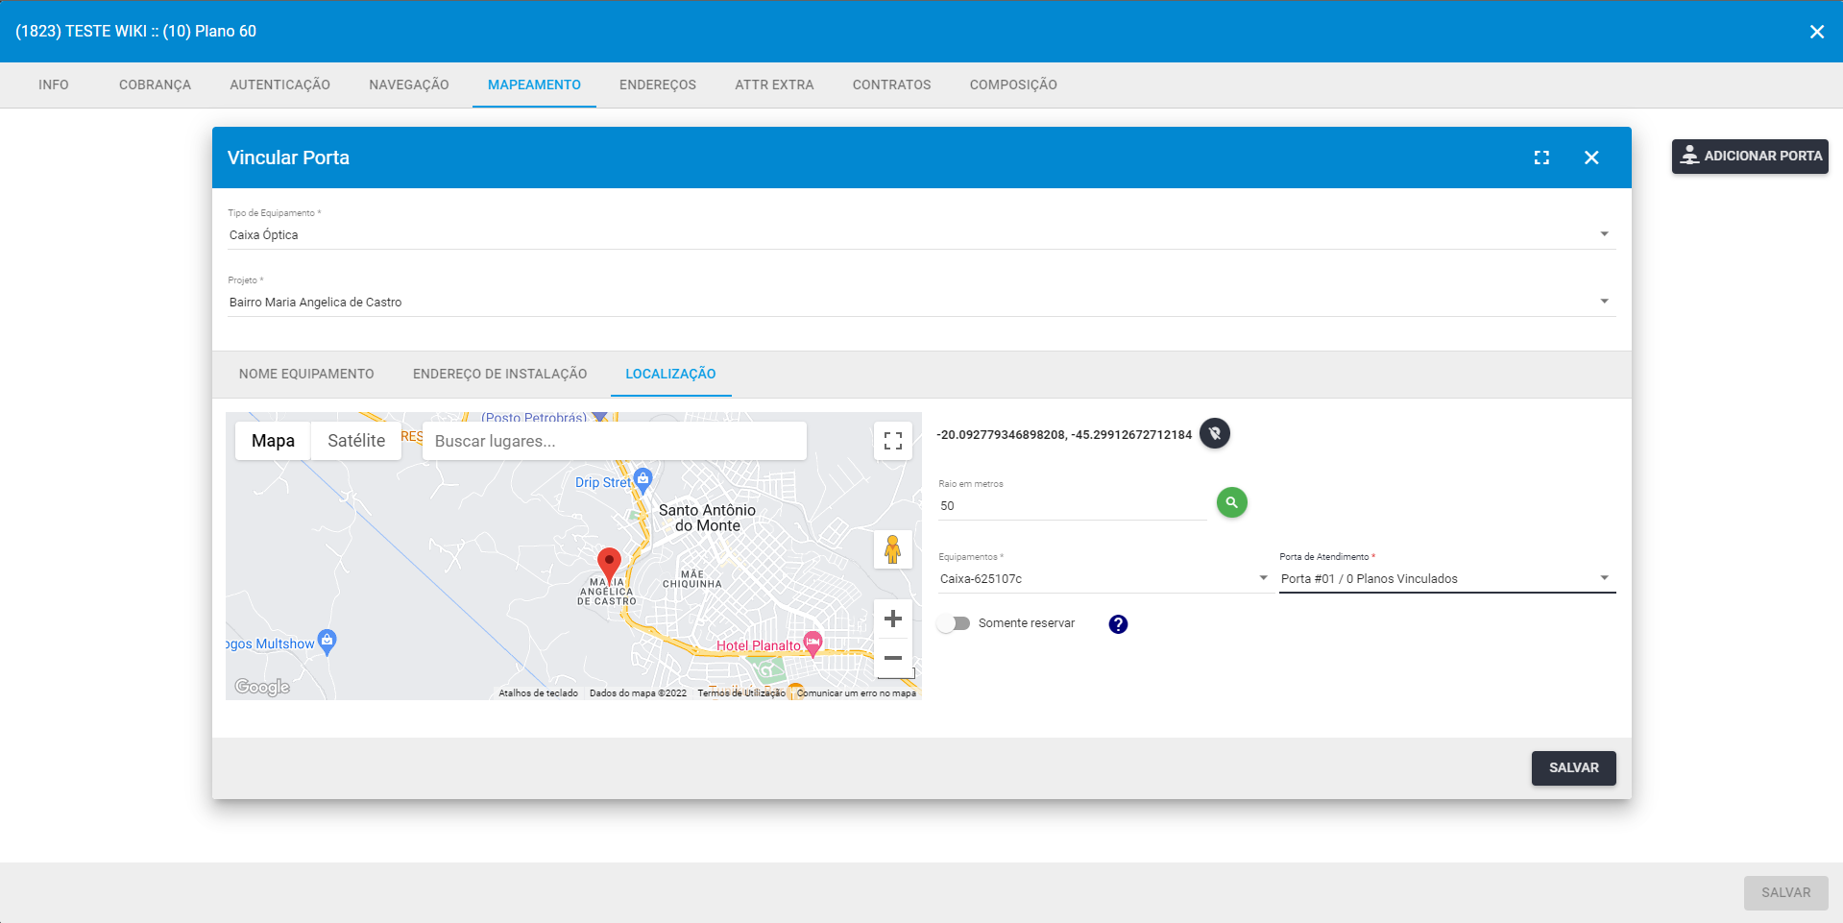Click the green search radius icon
1843x923 pixels.
(x=1232, y=502)
